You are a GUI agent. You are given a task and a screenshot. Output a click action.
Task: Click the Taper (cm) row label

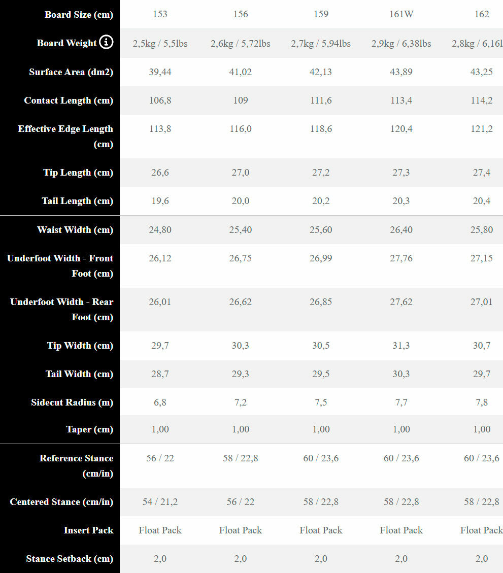pos(89,429)
